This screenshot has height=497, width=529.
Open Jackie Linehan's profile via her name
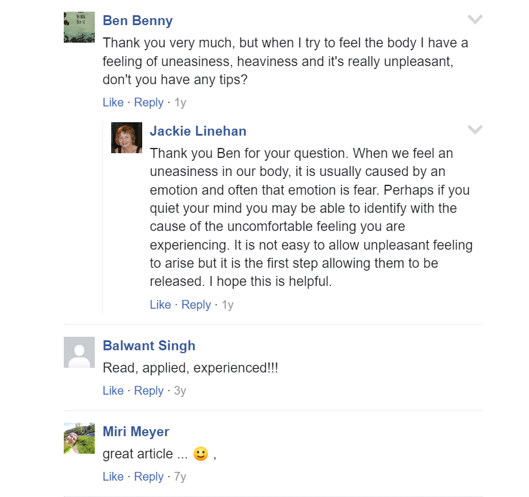click(x=198, y=131)
